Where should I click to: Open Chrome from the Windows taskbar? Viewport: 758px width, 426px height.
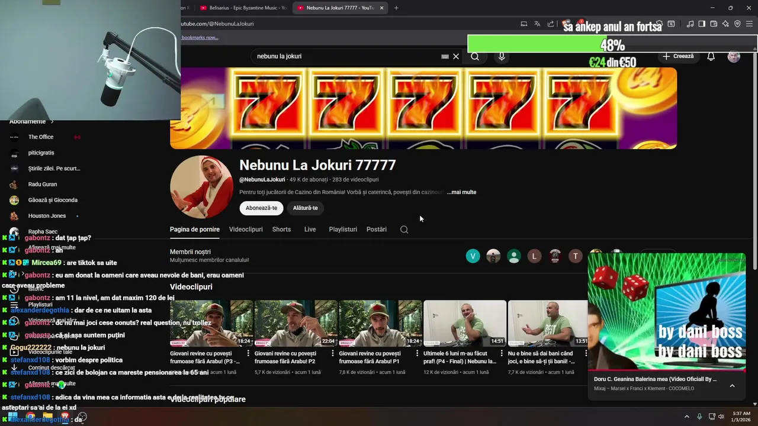[x=30, y=417]
